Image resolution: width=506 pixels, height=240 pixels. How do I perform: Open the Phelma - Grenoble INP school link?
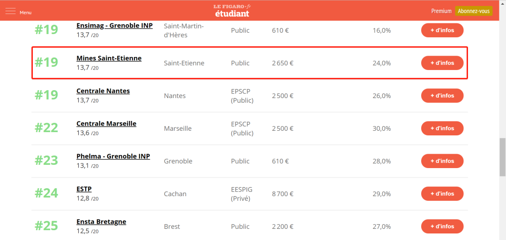113,156
